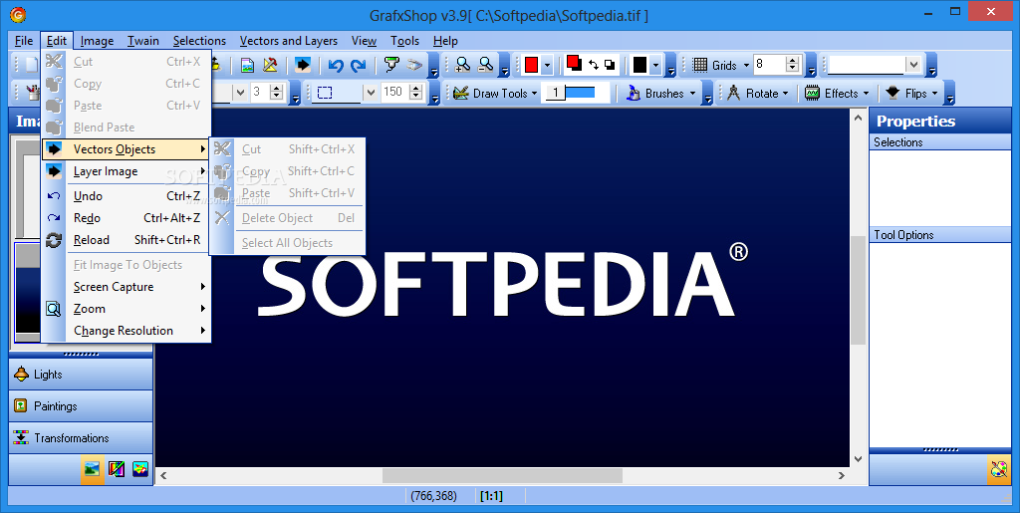Screen dimensions: 1020x513
Task: Click the green stamp funnel toolbar icon
Action: tap(390, 65)
